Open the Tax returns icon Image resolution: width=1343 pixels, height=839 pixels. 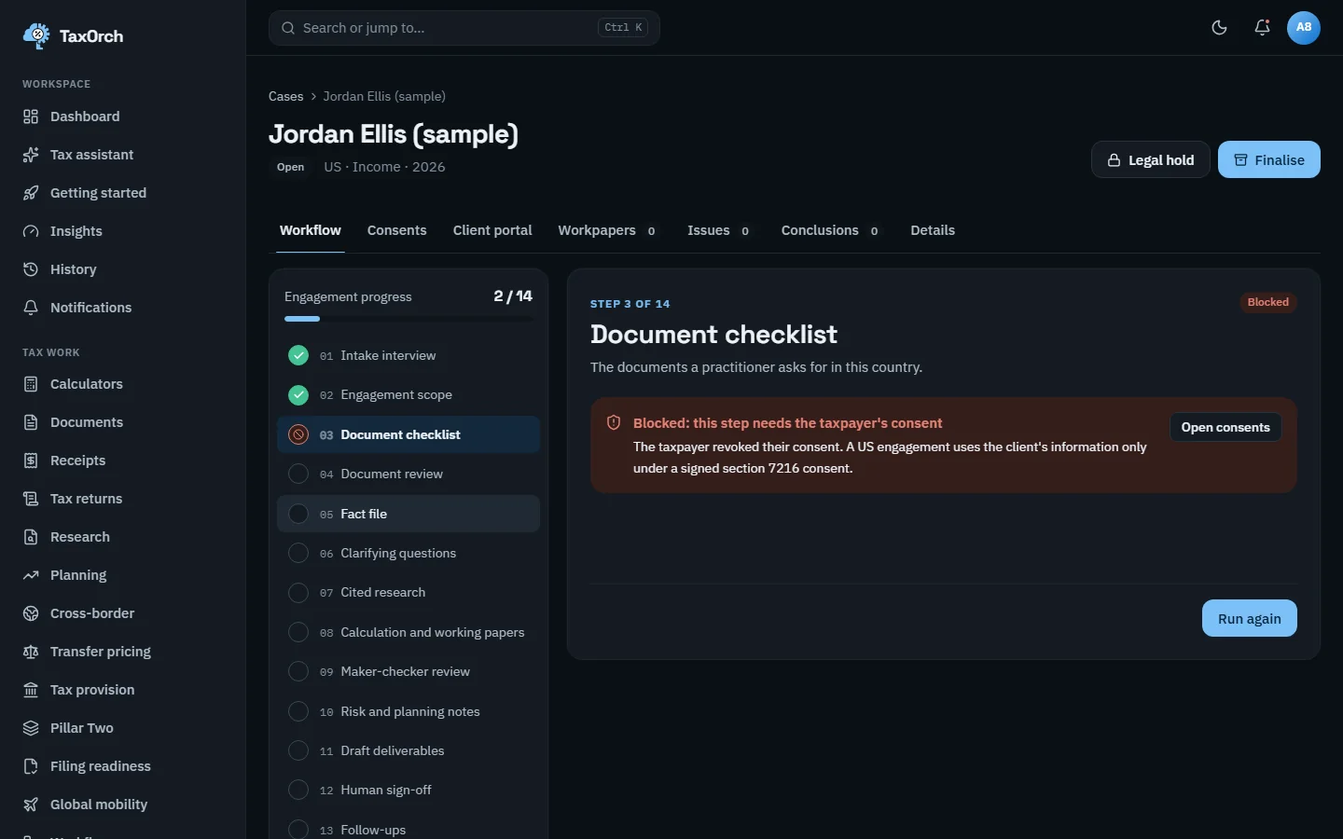31,499
